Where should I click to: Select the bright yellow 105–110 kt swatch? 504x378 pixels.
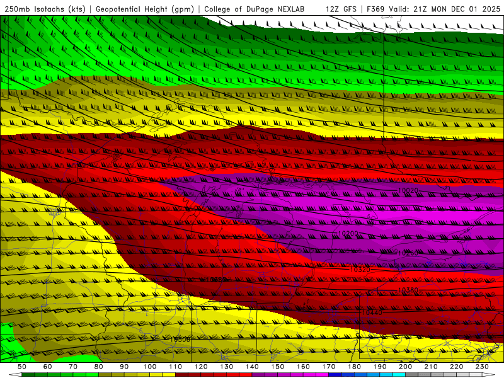coord(169,375)
